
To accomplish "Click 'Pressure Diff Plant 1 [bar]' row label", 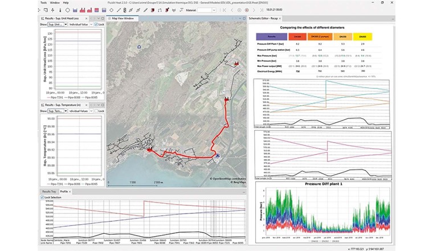I will click(271, 44).
